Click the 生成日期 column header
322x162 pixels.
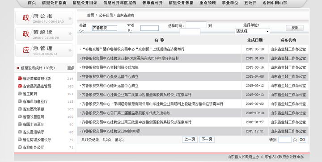(255, 40)
